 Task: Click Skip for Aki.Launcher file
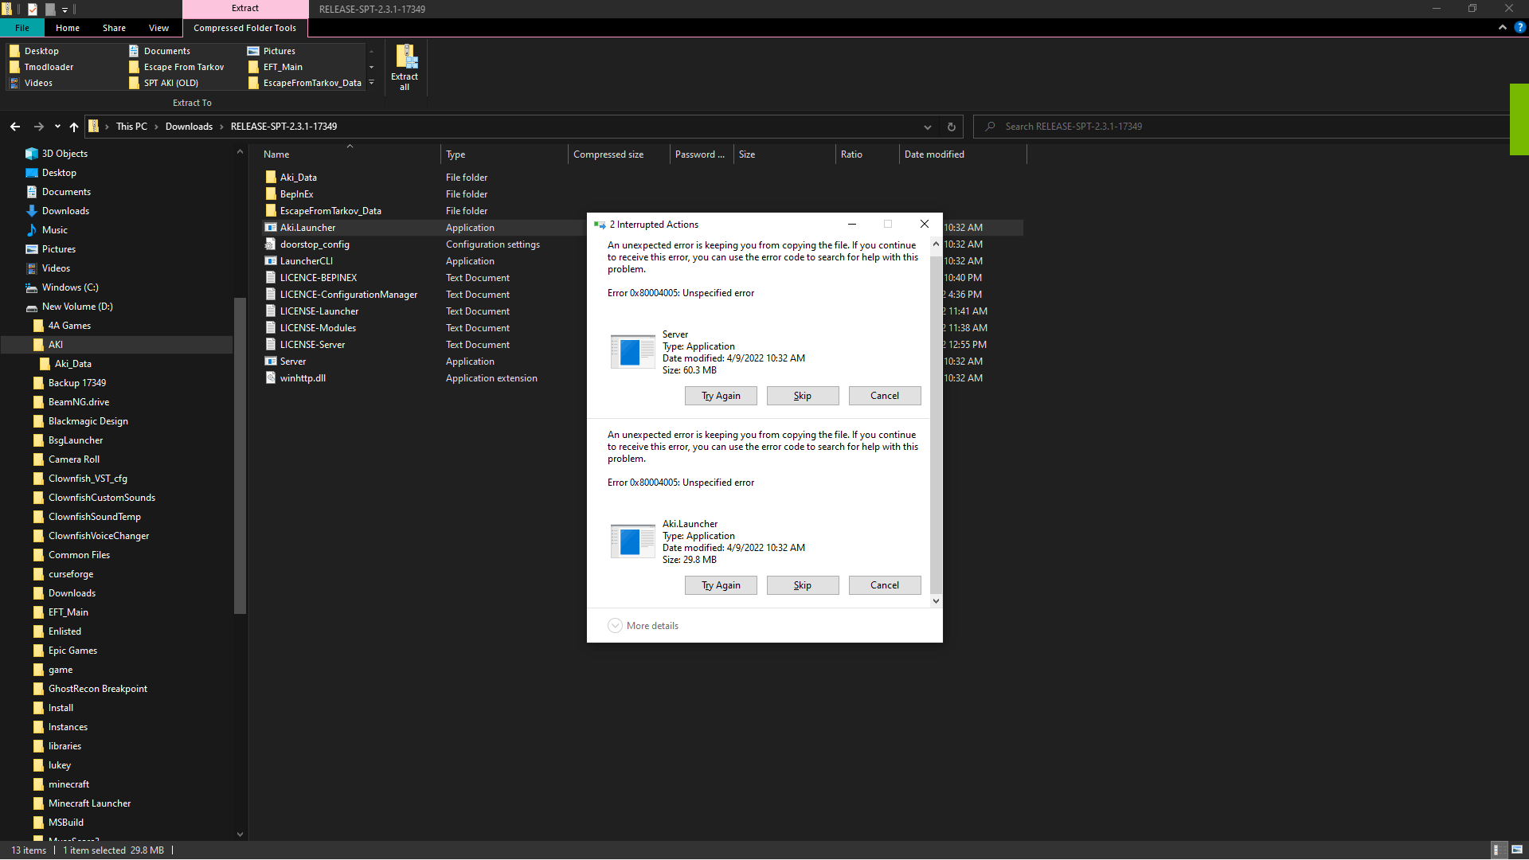point(802,585)
